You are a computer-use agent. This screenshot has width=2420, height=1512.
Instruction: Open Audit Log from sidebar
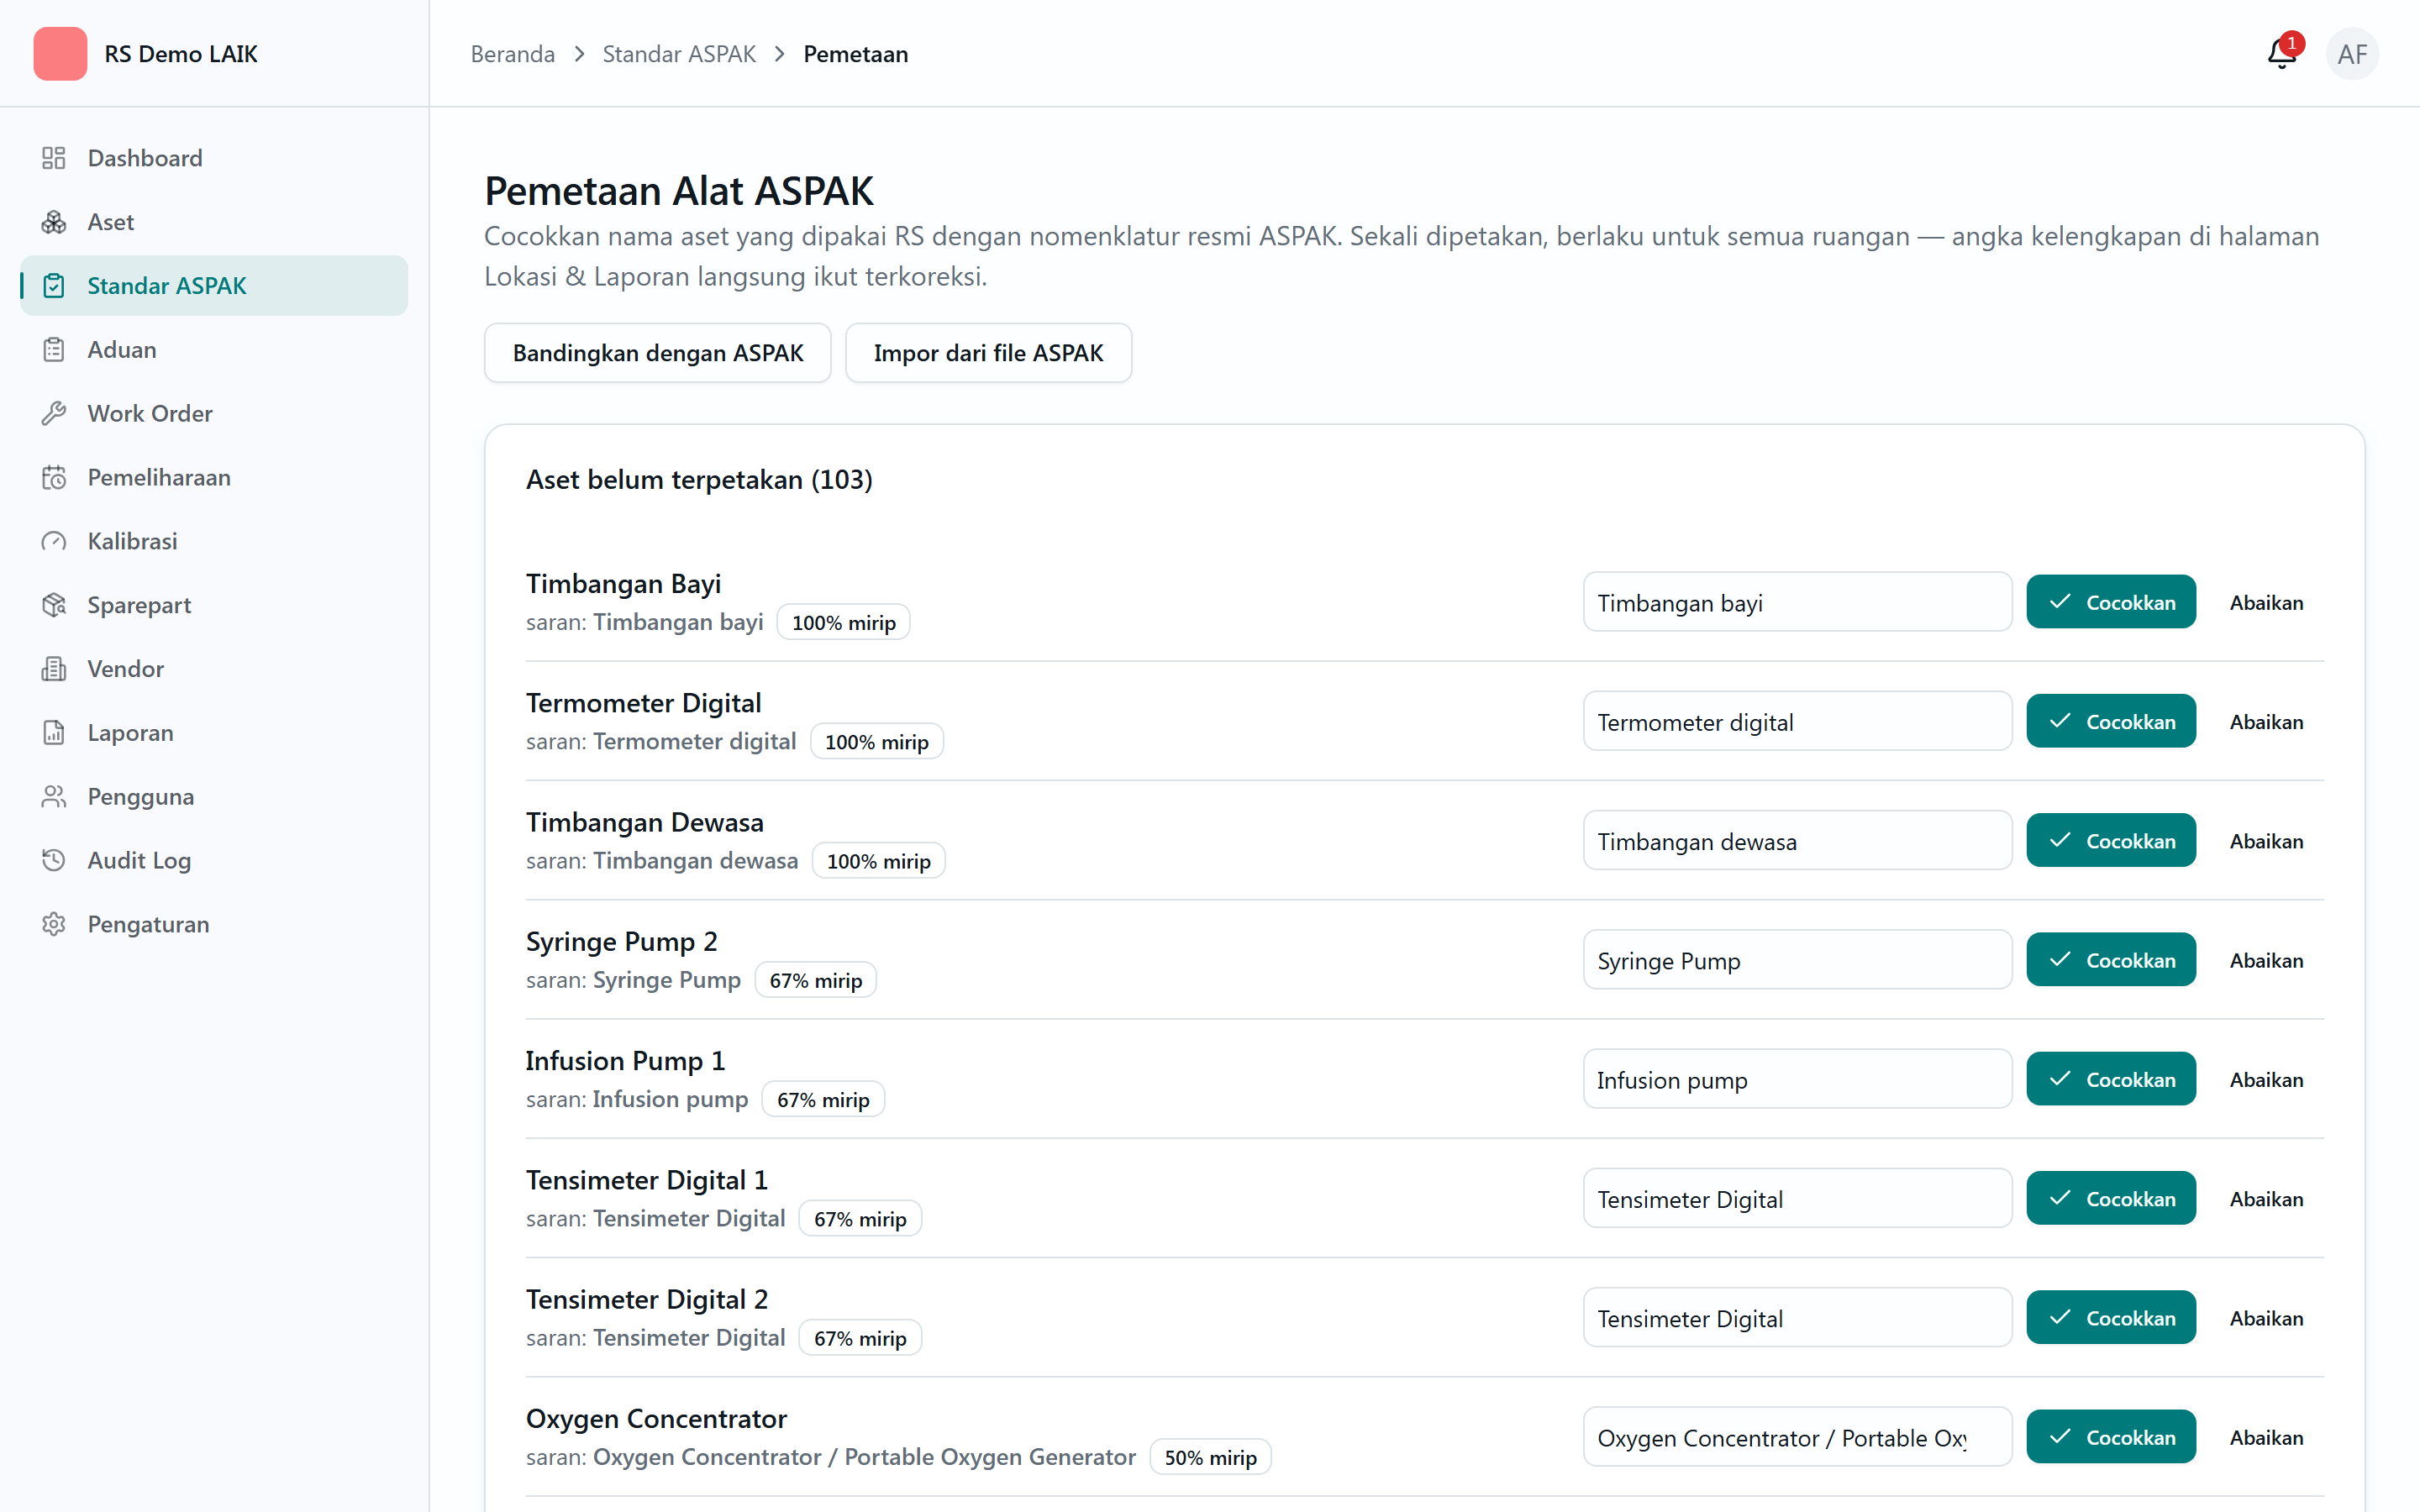click(x=214, y=861)
